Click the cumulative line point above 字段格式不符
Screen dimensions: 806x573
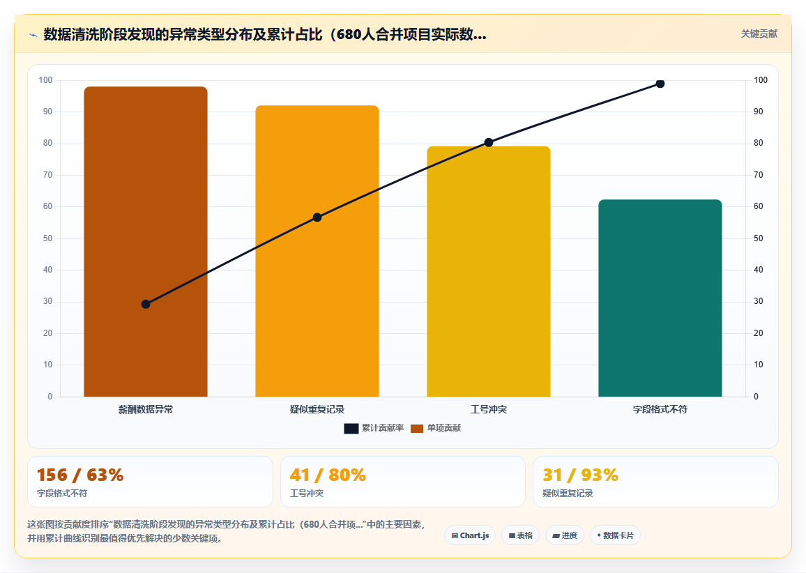660,83
